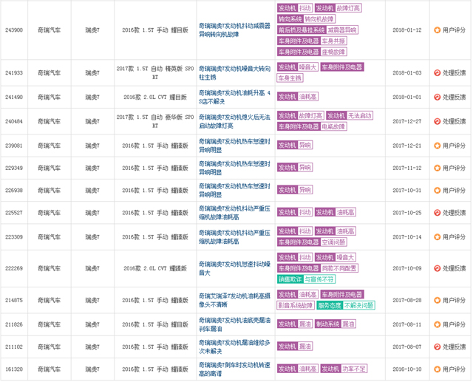
Task: Click the processing feedback icon in row 211102
Action: [437, 347]
